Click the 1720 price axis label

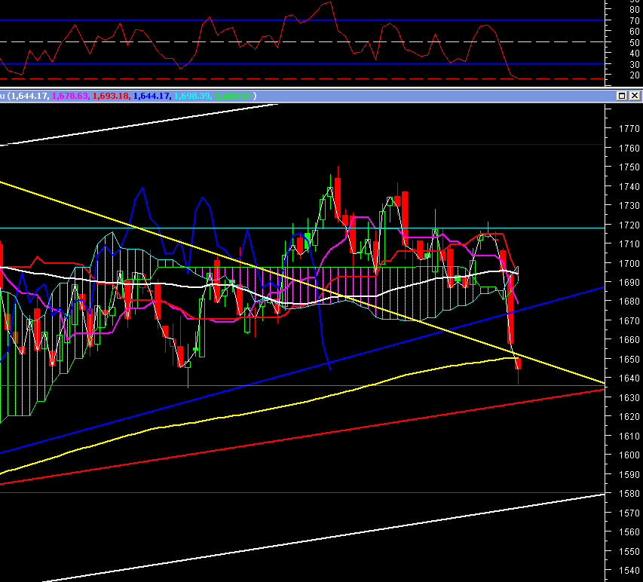tap(629, 225)
